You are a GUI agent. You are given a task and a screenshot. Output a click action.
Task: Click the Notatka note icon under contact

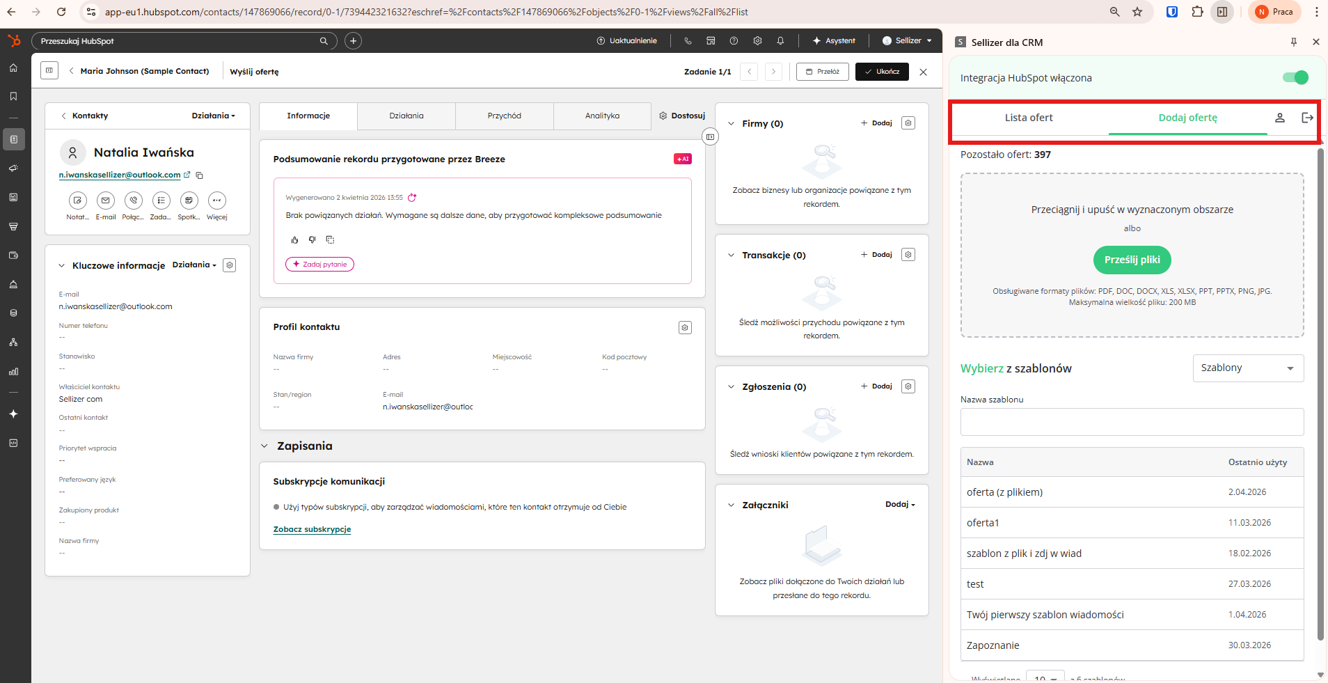[x=77, y=201]
